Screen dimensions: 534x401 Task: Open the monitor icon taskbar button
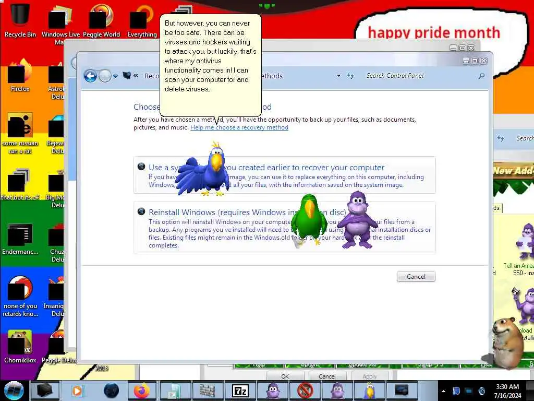pyautogui.click(x=402, y=391)
